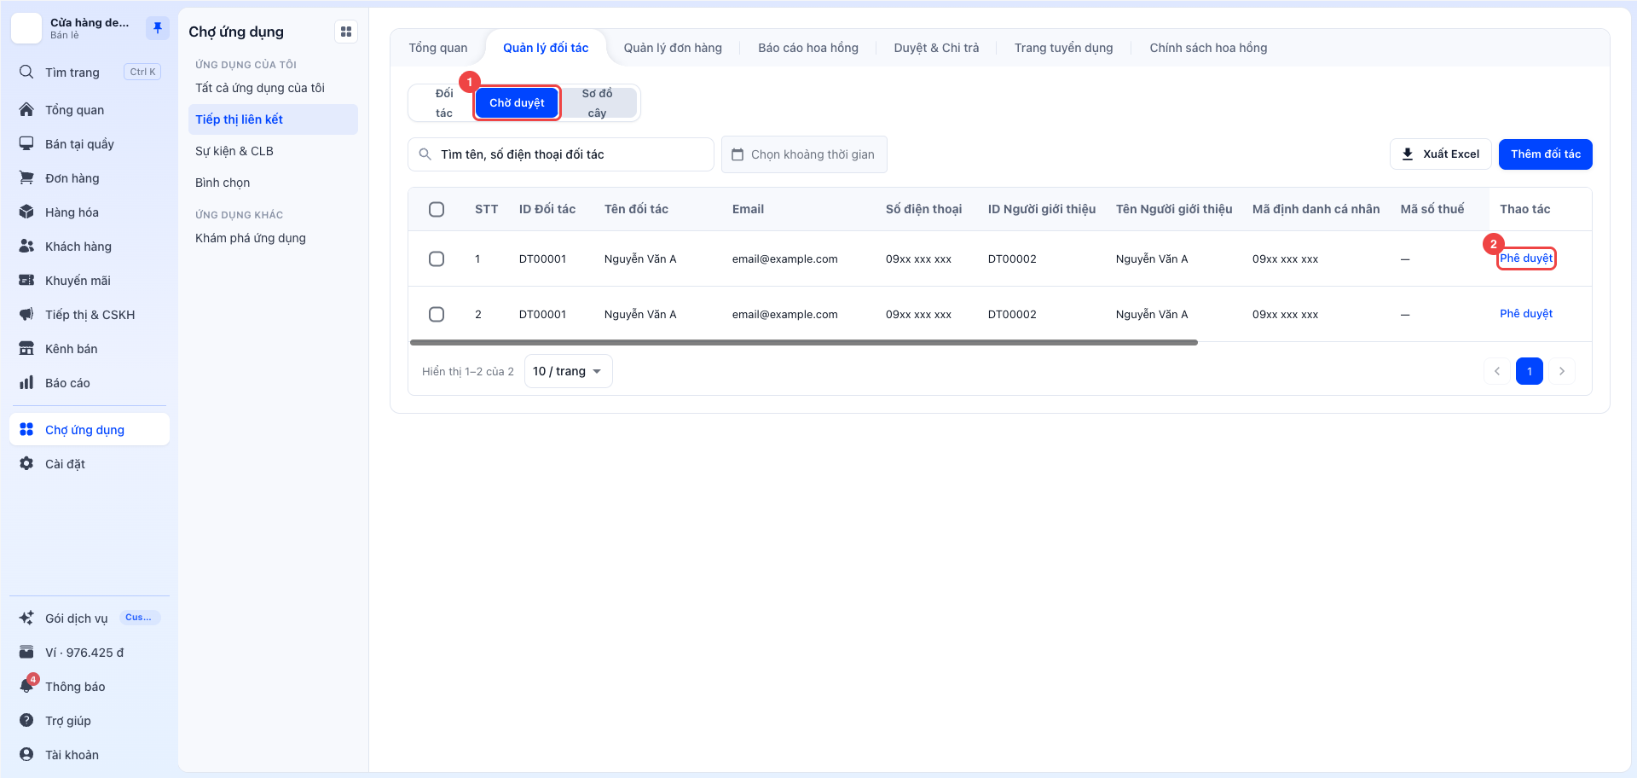Click the Tổng quan home icon in sidebar
Screen dimensions: 1637x778
click(x=26, y=110)
